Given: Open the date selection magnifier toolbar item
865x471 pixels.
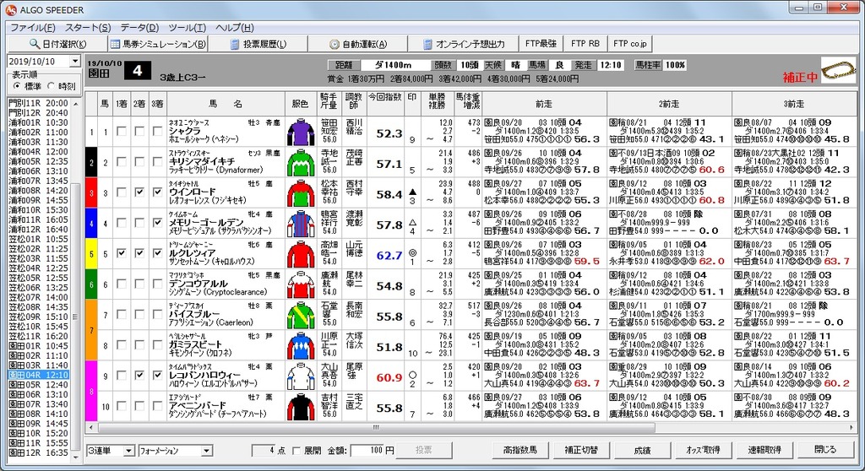Looking at the screenshot, I should pyautogui.click(x=57, y=44).
